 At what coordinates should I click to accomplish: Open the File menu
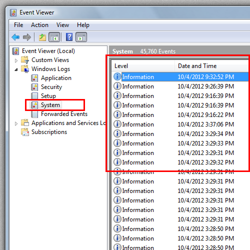[18, 25]
